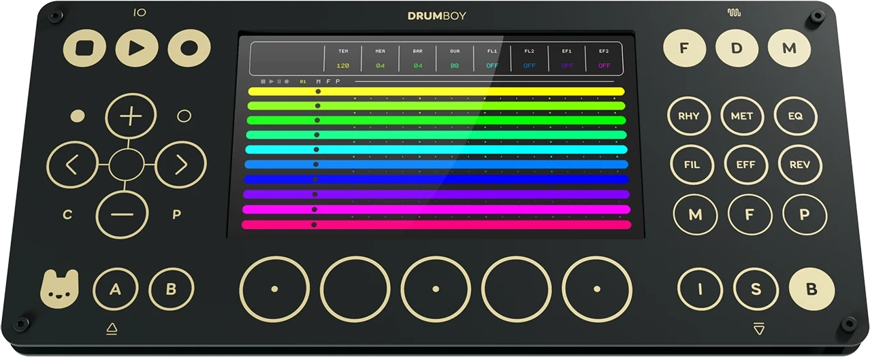Tap the tiny record dot on the display

tap(287, 82)
